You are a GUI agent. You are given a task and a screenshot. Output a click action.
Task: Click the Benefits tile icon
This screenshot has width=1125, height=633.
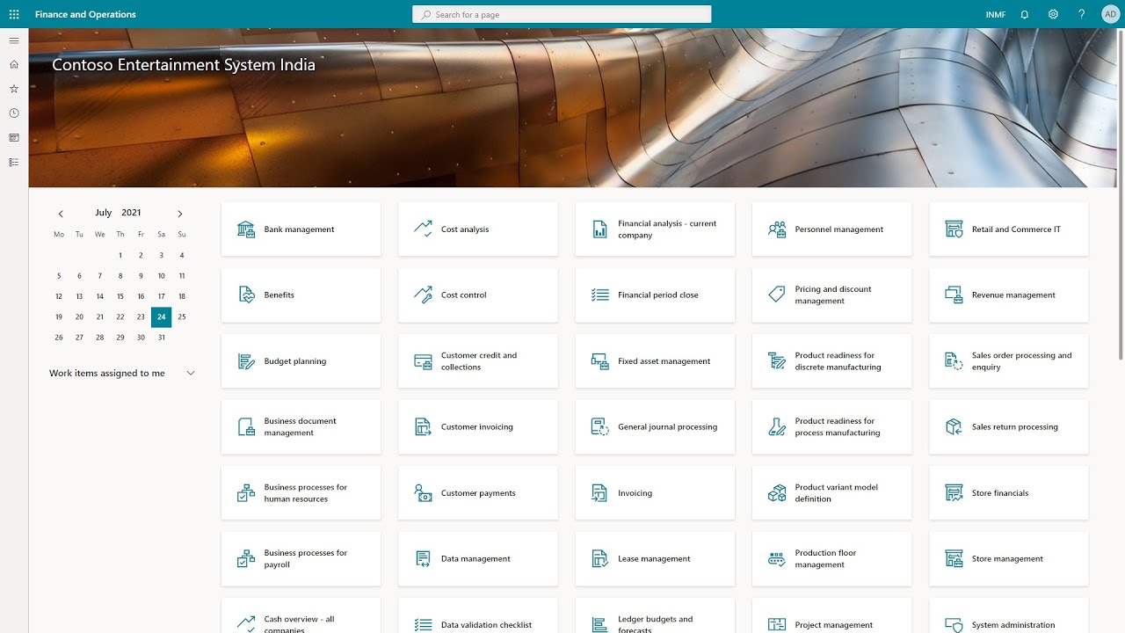pos(246,295)
